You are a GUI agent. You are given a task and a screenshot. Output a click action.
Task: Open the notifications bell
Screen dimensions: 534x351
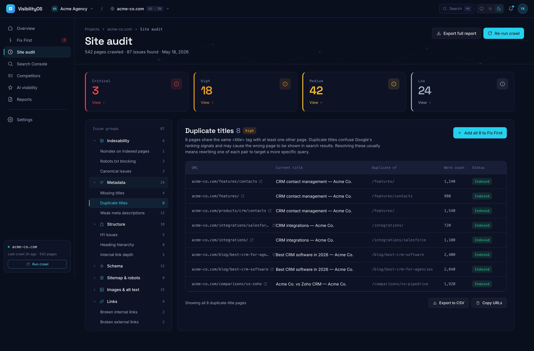[x=511, y=9]
